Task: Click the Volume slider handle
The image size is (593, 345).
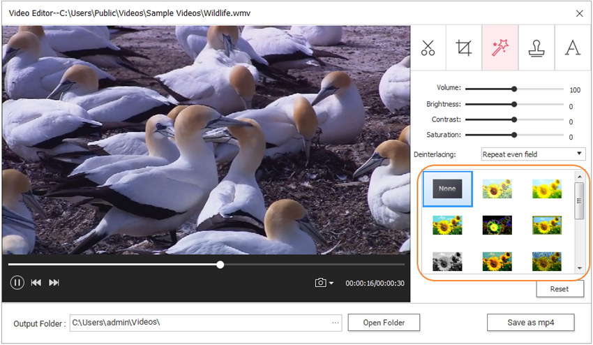Action: tap(514, 89)
